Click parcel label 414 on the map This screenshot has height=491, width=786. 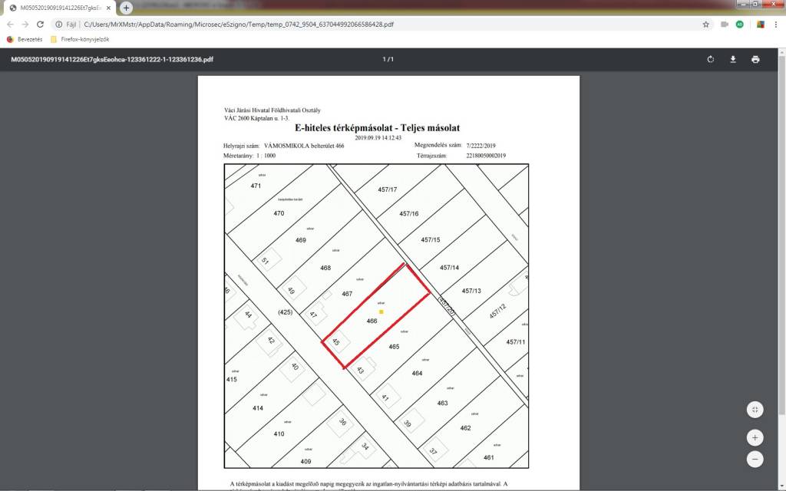click(x=258, y=408)
